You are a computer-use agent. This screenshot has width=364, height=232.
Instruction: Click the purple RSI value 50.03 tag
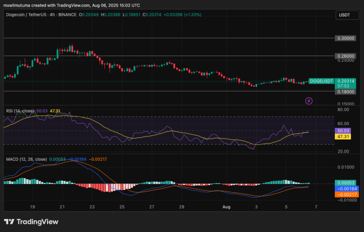point(343,131)
